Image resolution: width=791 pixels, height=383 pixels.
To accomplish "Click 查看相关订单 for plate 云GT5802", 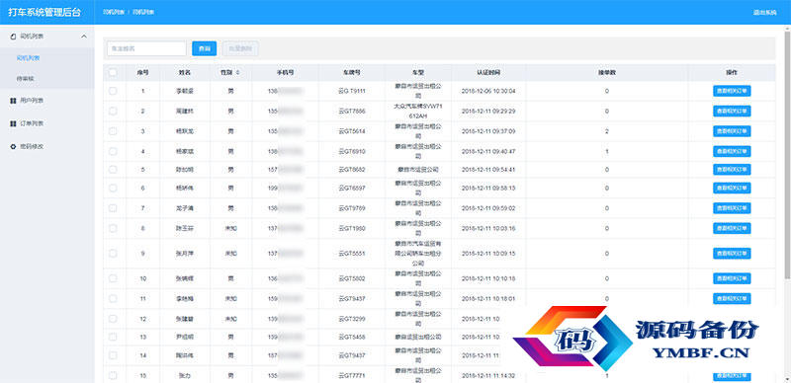I will click(732, 278).
